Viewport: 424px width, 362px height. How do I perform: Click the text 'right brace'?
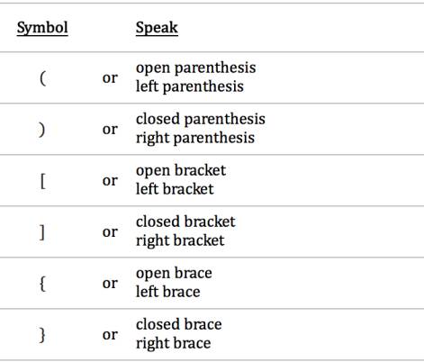pyautogui.click(x=173, y=344)
